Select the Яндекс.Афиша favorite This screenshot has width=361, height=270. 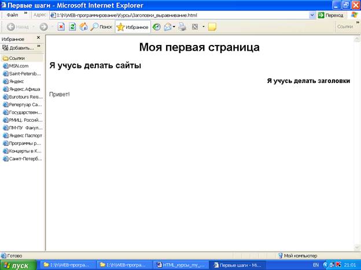pos(25,89)
